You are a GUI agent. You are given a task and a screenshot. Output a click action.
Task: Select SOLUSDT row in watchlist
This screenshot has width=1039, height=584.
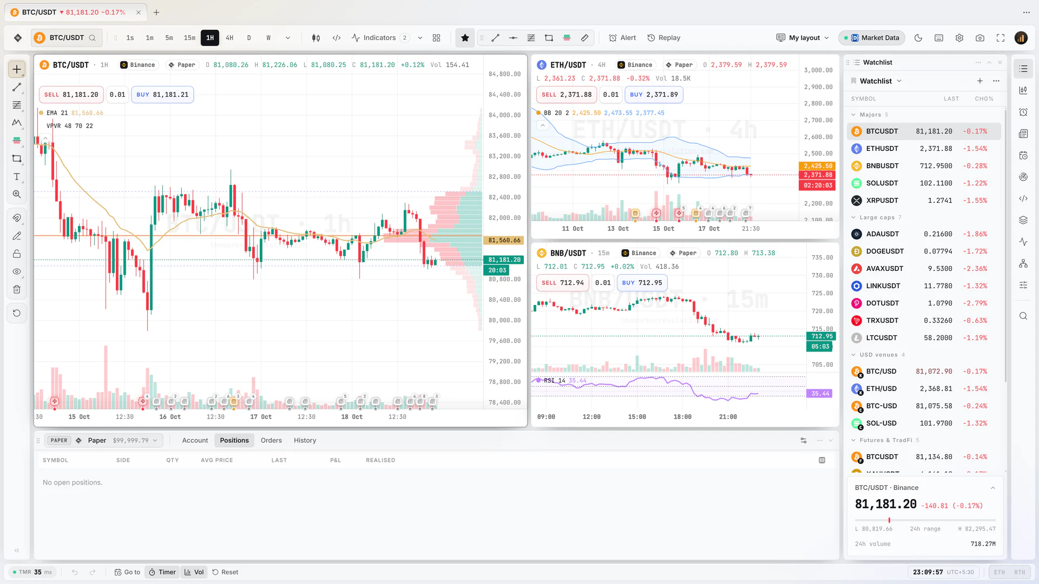coord(924,183)
